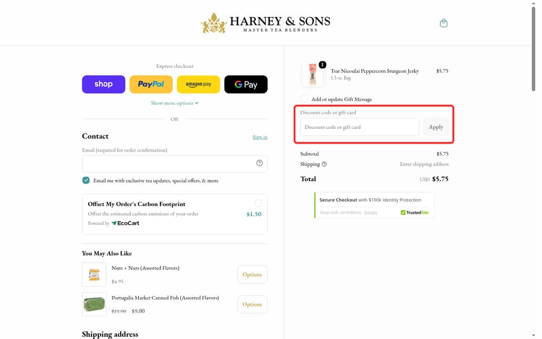542x339 pixels.
Task: Click the page vertical scrollbar
Action: [x=534, y=50]
